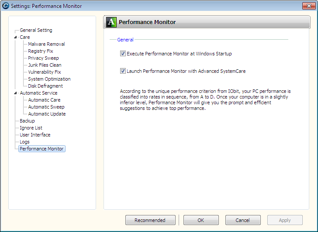Open General Setting in the tree
This screenshot has width=318, height=232.
[x=36, y=30]
